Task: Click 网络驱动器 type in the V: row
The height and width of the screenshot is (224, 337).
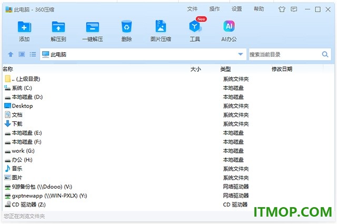Action: click(236, 187)
